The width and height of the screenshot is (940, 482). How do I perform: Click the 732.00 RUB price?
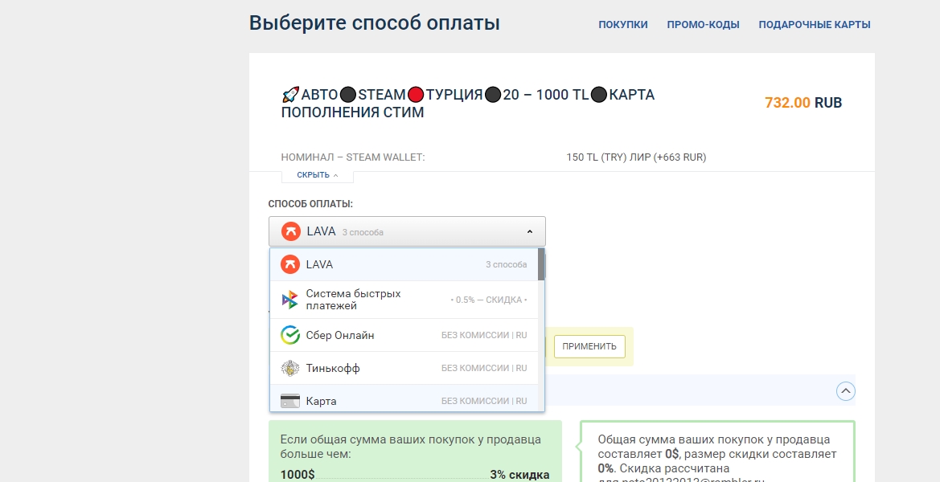pyautogui.click(x=803, y=102)
